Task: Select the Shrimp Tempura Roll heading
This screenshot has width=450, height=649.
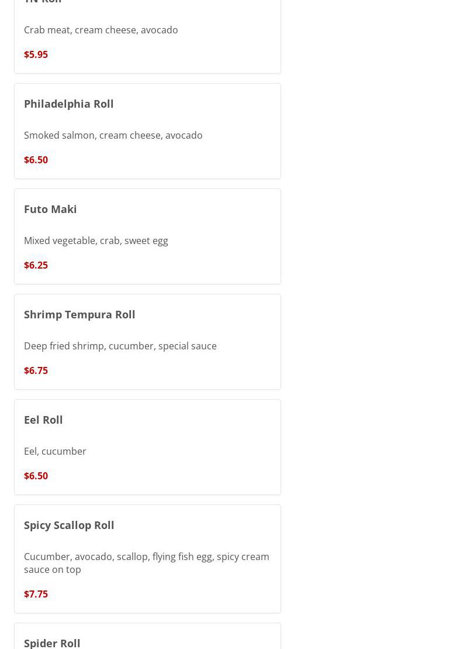Action: (x=79, y=314)
